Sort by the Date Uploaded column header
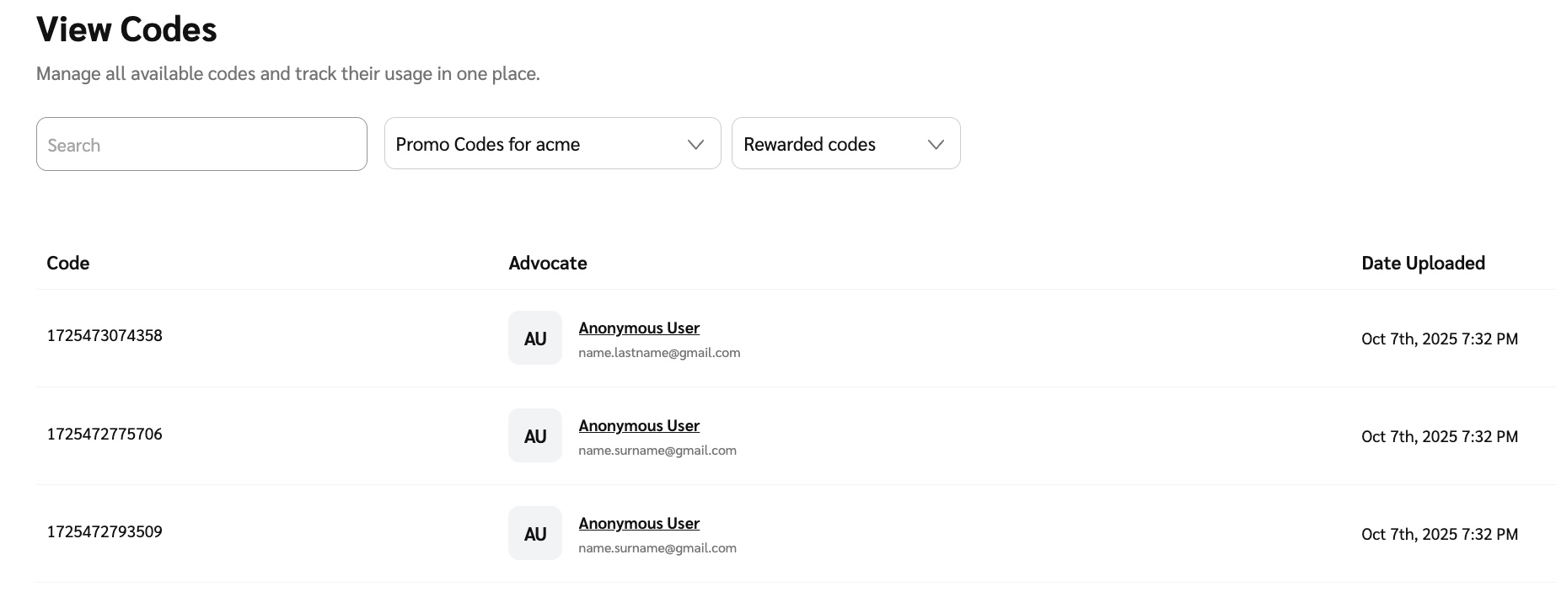The height and width of the screenshot is (608, 1556). [1423, 264]
